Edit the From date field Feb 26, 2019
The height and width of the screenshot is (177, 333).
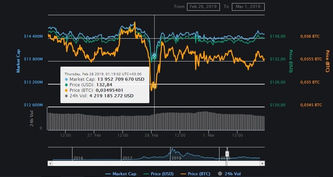click(203, 7)
